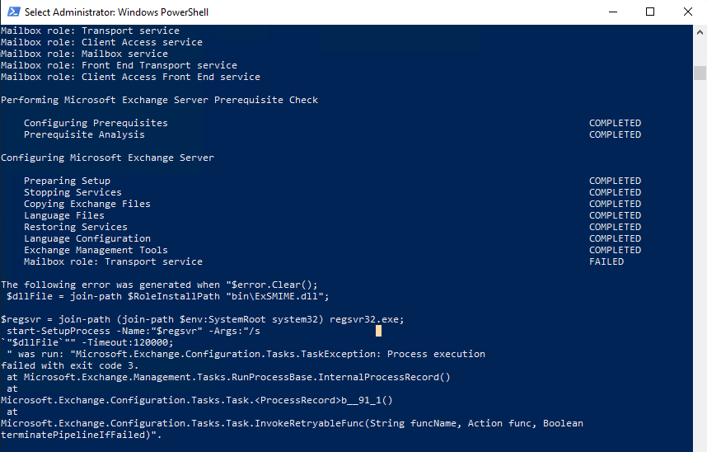Click the 'Configuring Microsoft Exchange Server' heading
The width and height of the screenshot is (707, 452).
point(107,158)
